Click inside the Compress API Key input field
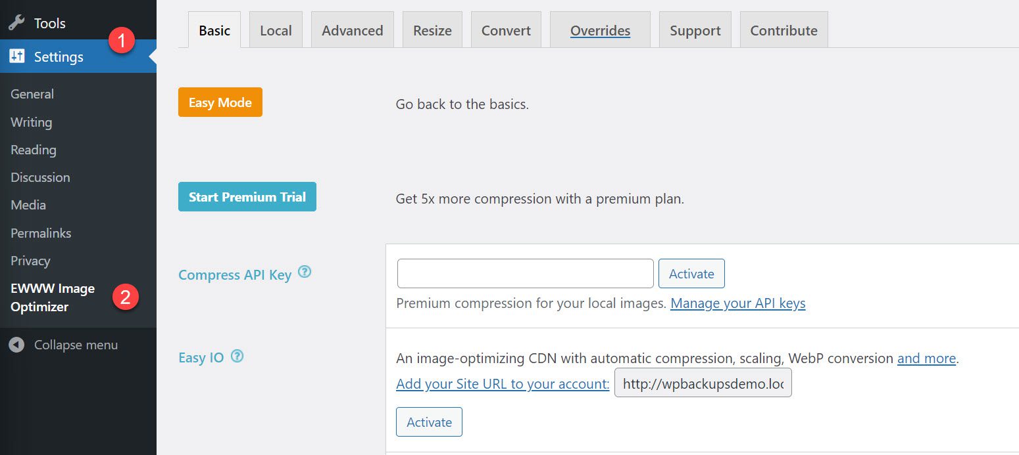1019x455 pixels. click(524, 273)
